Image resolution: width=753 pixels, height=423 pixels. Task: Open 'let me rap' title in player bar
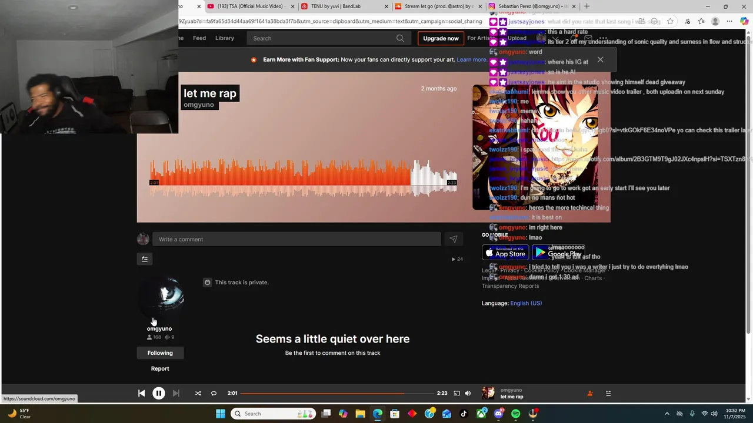512,397
